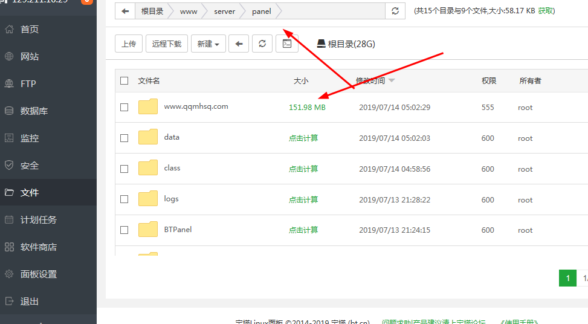This screenshot has height=324, width=588.
Task: Check the www.qqmhsq.com row checkbox
Action: tap(124, 107)
